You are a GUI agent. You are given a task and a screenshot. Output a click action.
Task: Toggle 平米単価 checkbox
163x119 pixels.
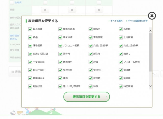[x=60, y=37]
